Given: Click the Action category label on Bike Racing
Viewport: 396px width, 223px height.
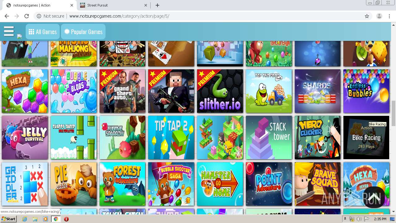Looking at the screenshot, I should [x=366, y=128].
